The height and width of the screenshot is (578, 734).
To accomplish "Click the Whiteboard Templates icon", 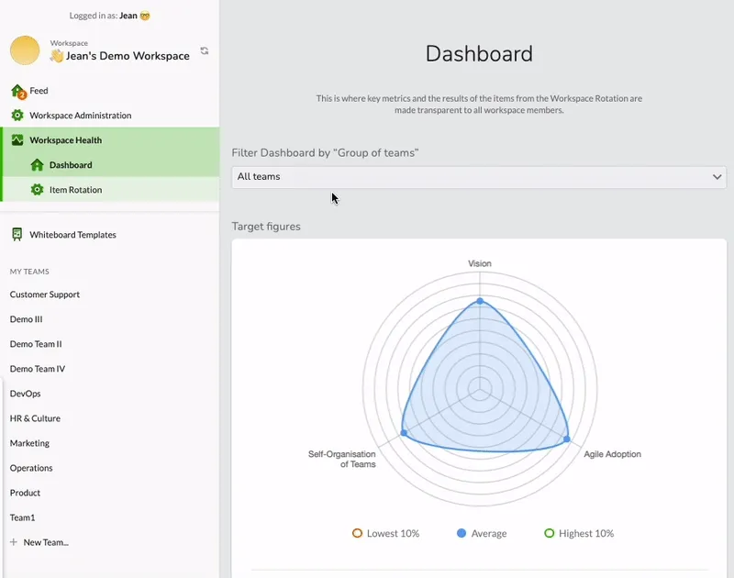I will click(17, 235).
